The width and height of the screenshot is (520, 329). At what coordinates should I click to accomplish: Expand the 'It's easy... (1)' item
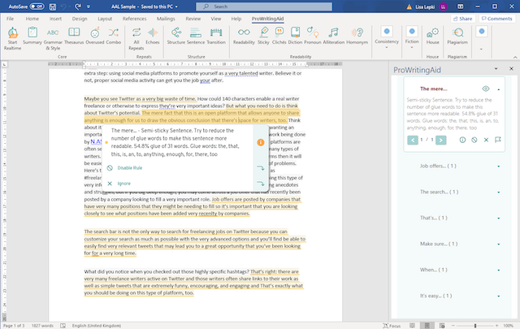tap(498, 296)
